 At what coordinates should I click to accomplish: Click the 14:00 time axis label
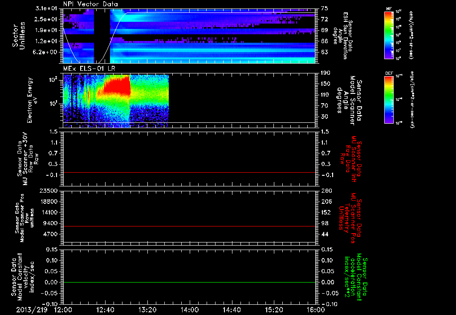(x=190, y=310)
